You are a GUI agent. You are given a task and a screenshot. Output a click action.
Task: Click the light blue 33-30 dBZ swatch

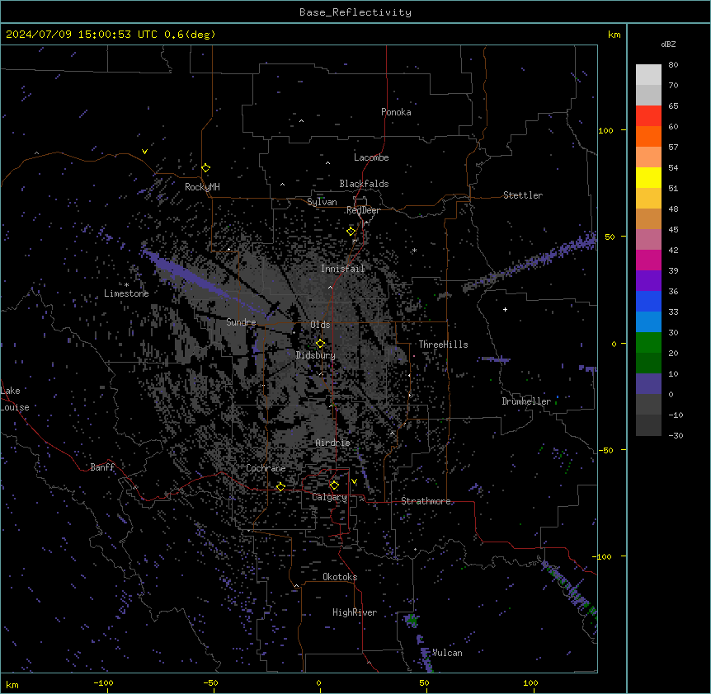coord(648,322)
